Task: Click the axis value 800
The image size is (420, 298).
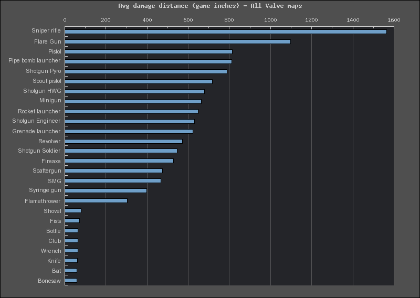Action: point(229,20)
